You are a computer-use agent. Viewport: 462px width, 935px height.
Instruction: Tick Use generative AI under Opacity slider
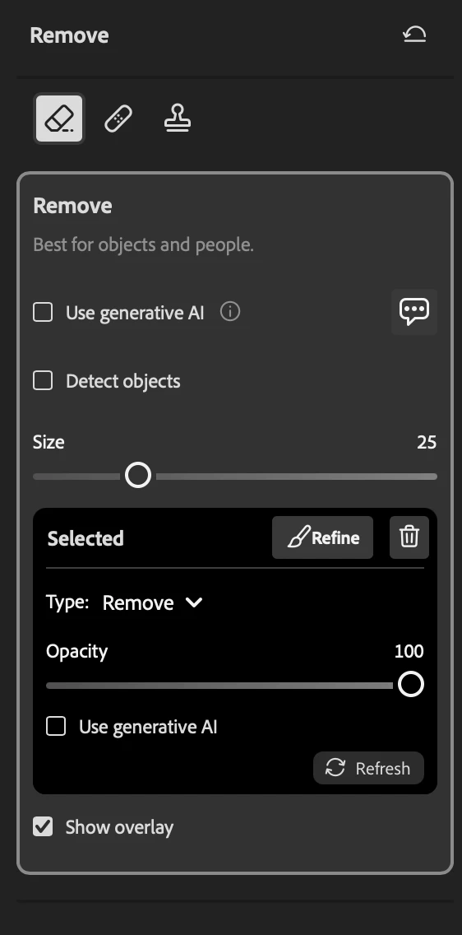click(x=56, y=726)
